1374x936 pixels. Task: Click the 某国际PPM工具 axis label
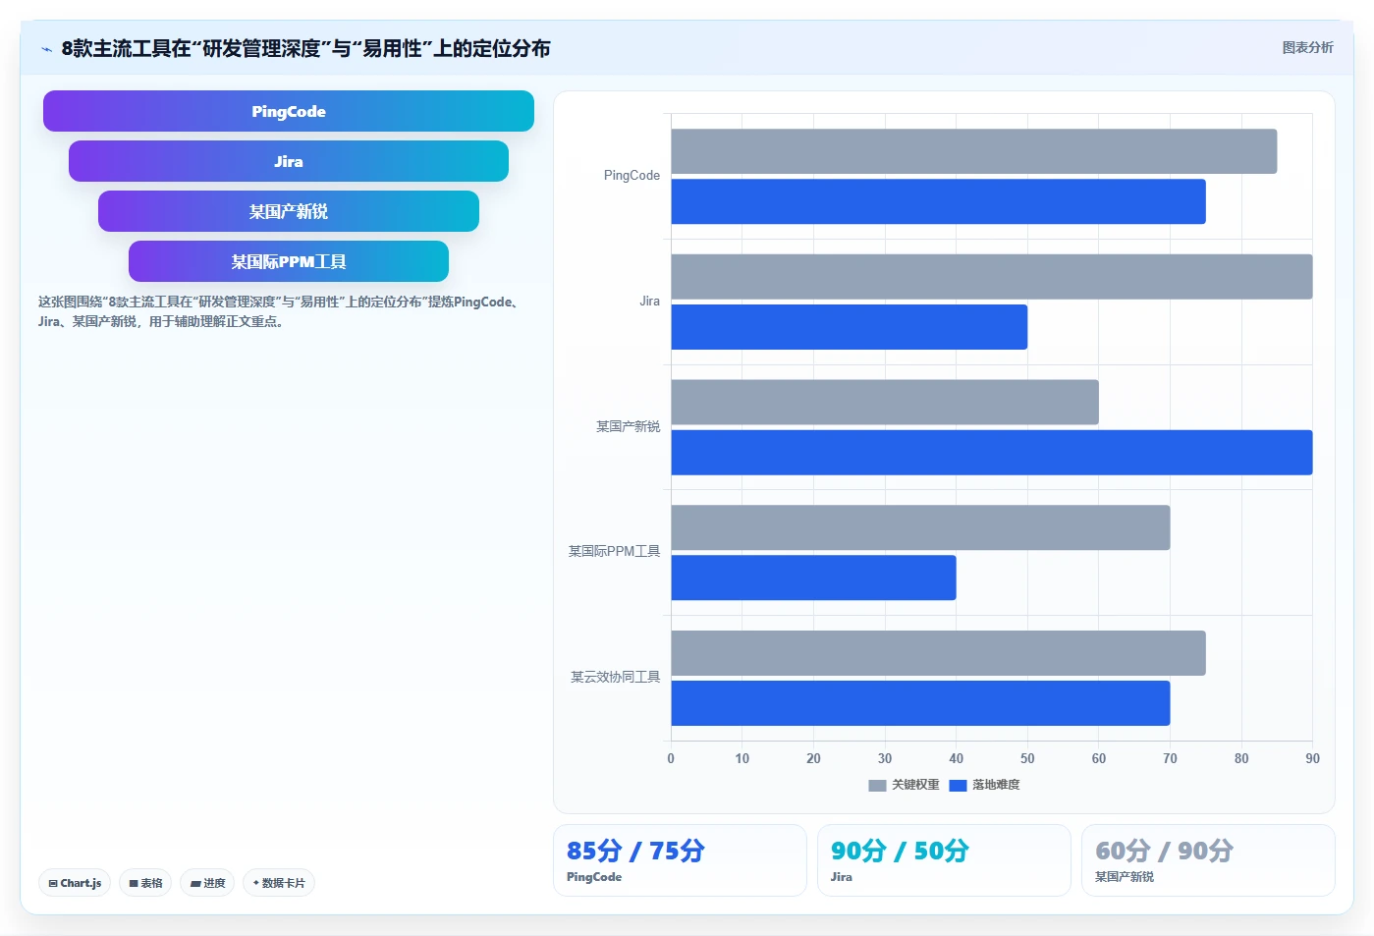point(614,552)
